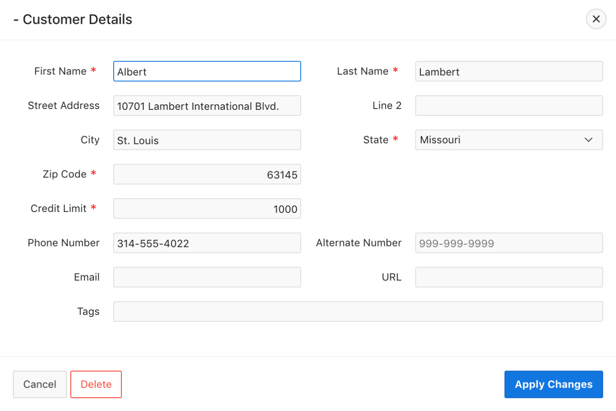Image resolution: width=616 pixels, height=411 pixels.
Task: Click Apply Changes button
Action: 553,384
